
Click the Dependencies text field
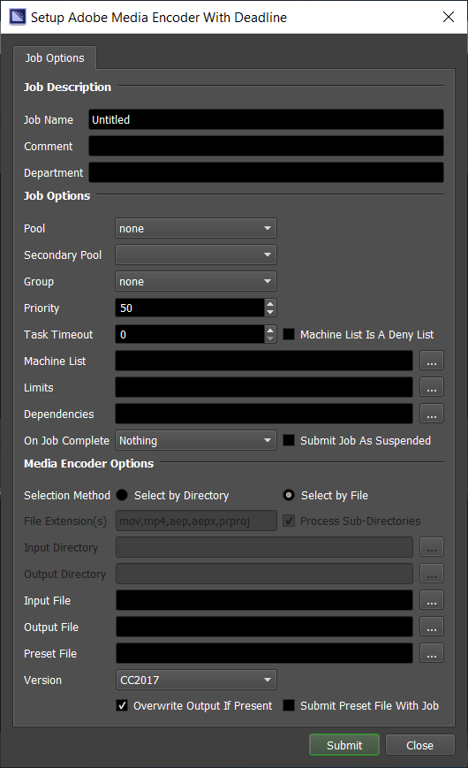(264, 414)
